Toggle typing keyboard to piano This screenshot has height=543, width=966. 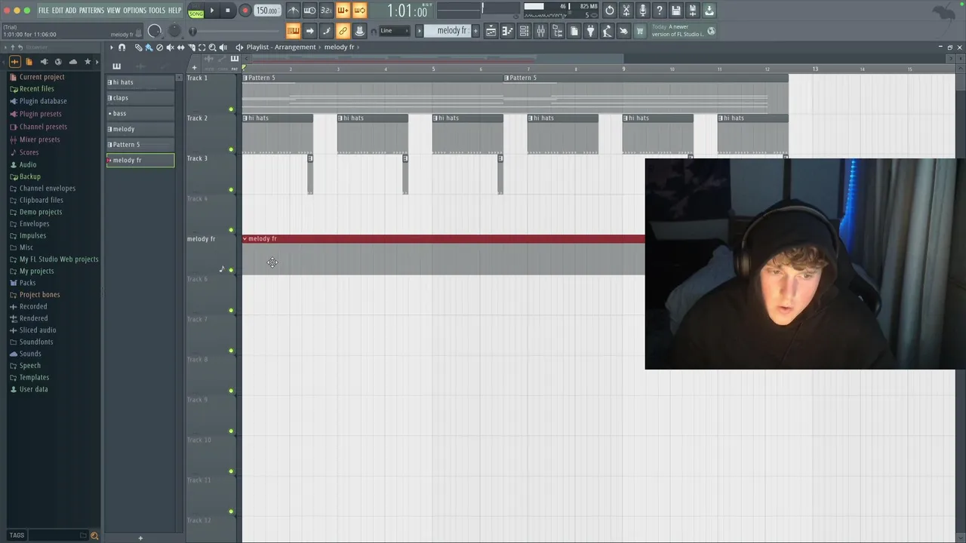[293, 31]
